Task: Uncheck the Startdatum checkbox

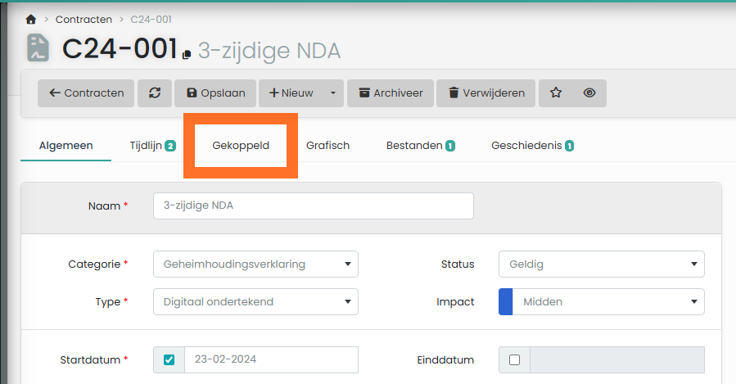Action: click(x=169, y=360)
